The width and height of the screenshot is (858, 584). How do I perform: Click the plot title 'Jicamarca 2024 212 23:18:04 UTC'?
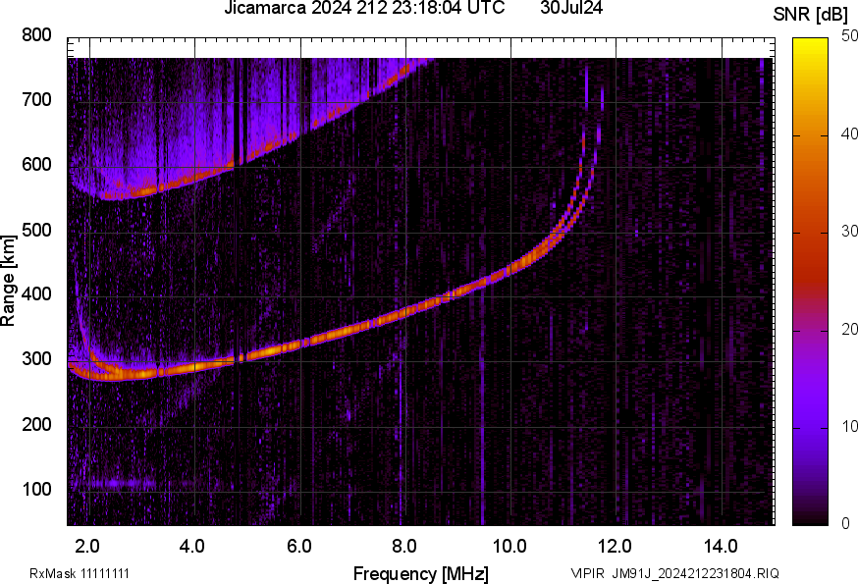click(x=364, y=8)
